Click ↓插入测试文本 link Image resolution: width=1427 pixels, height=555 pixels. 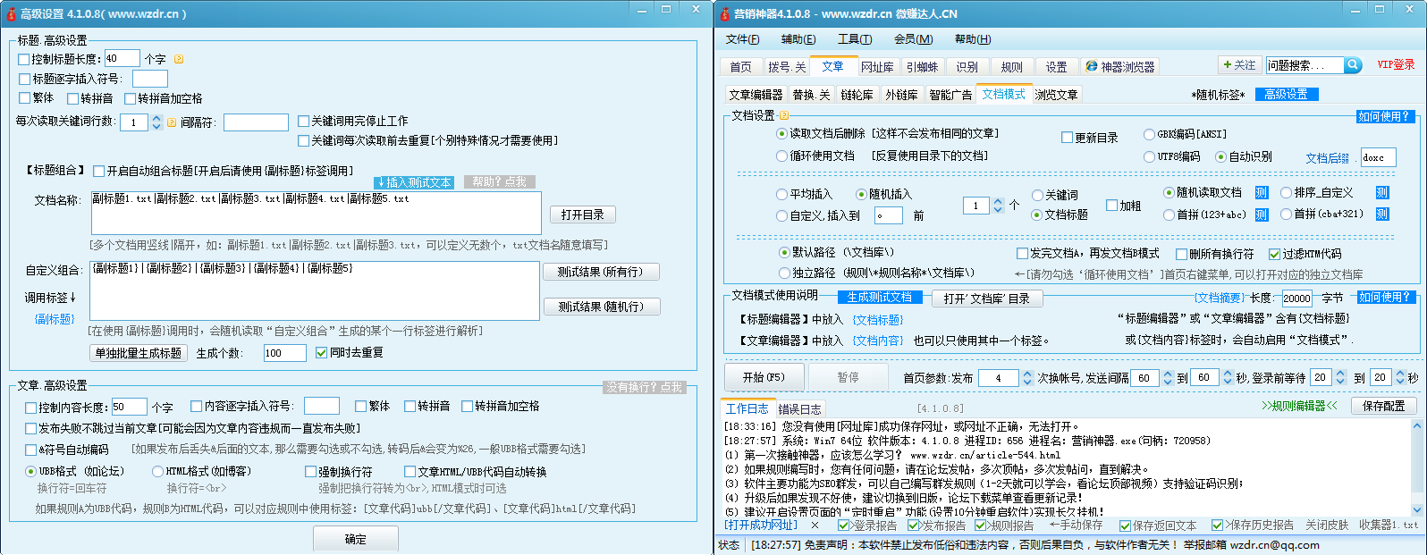[x=415, y=182]
